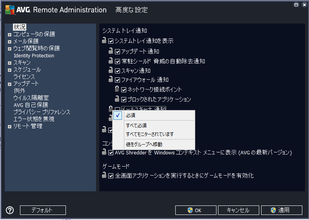Click the キャンセル button
Screen dimensions: 309x220
(238, 210)
